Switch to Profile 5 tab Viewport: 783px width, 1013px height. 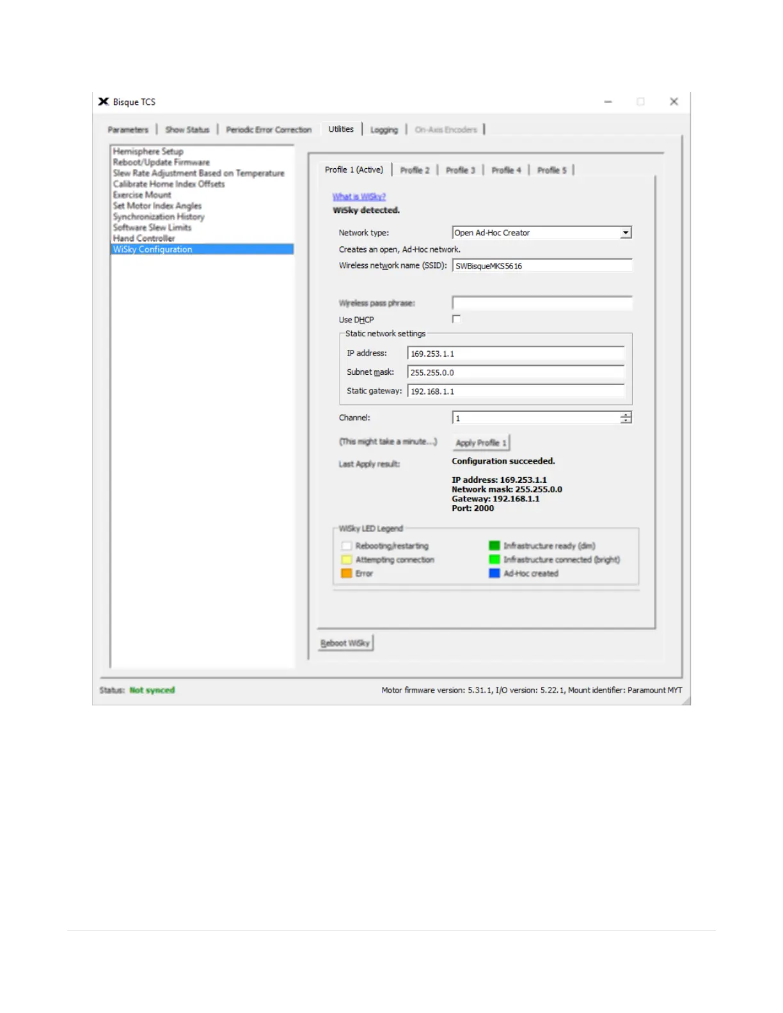click(x=552, y=170)
